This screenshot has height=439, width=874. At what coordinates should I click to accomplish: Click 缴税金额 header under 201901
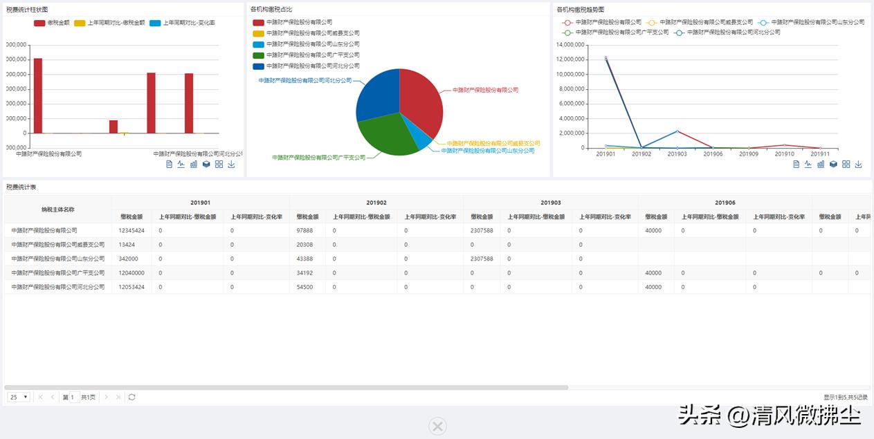coord(131,216)
